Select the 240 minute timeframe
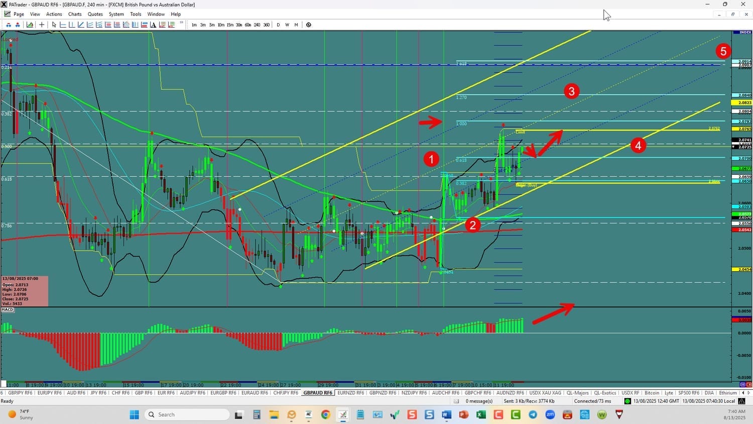The width and height of the screenshot is (753, 424). point(257,25)
